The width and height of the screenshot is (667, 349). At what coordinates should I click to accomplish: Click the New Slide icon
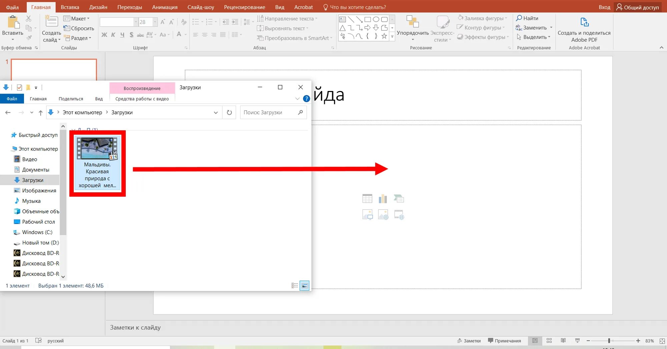tap(51, 21)
